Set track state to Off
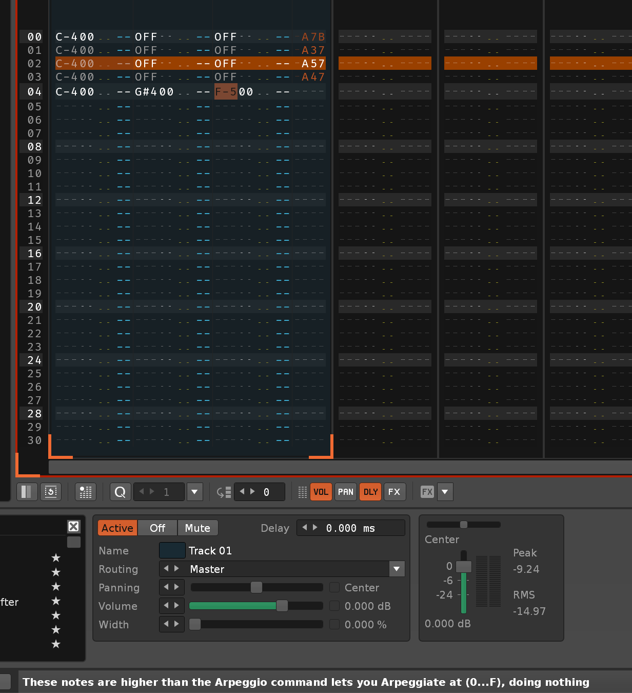 (157, 528)
